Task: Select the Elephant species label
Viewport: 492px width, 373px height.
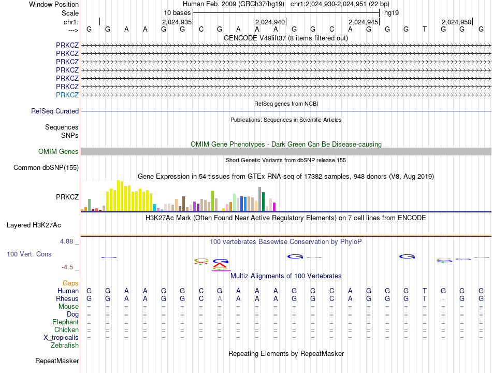Action: [66, 322]
